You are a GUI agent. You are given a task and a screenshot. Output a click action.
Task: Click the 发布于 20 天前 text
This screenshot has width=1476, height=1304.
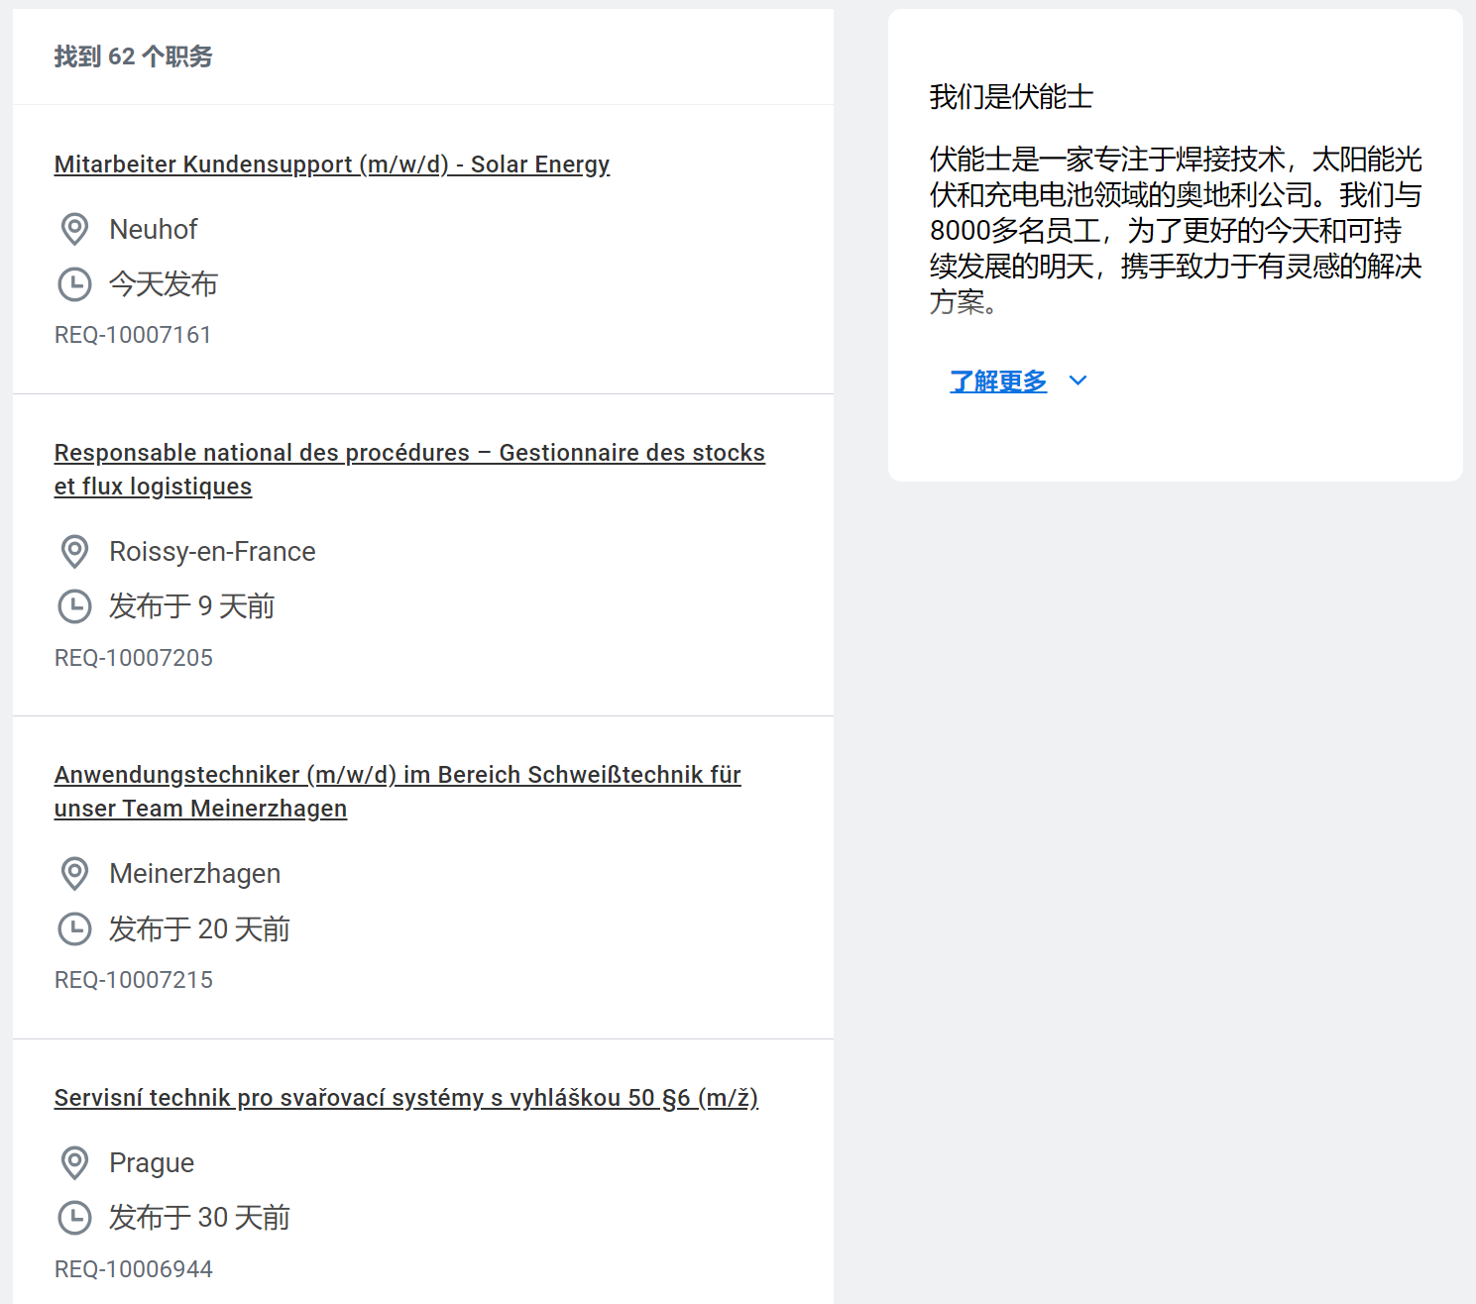coord(199,928)
